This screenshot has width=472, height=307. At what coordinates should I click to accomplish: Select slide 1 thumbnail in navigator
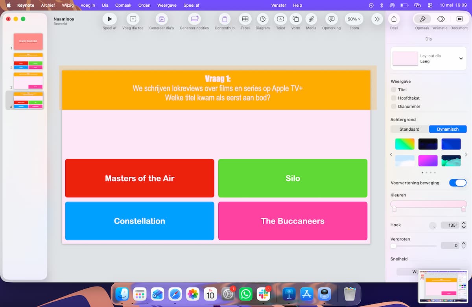click(28, 41)
